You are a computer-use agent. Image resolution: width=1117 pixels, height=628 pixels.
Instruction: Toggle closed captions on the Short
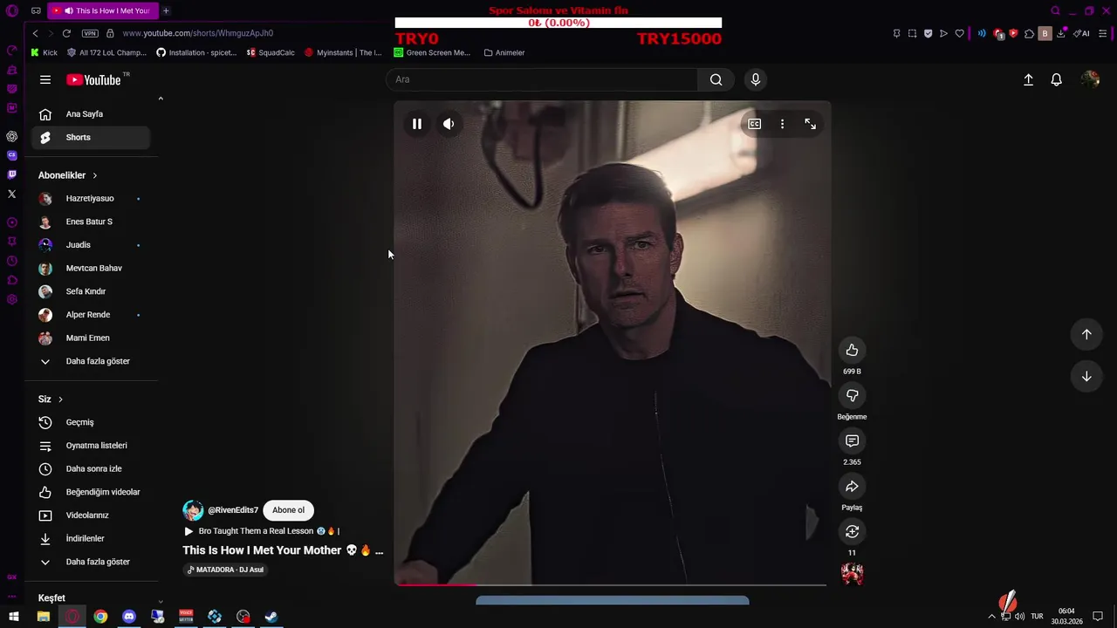755,124
